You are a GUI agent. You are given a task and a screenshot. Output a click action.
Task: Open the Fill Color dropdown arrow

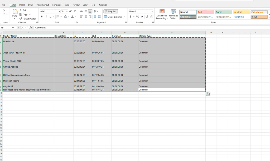(x=68, y=17)
